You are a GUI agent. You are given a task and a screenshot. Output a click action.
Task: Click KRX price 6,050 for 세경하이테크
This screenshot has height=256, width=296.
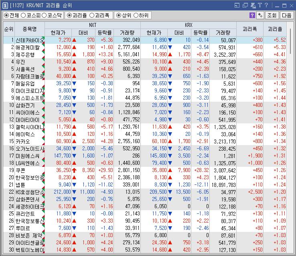tap(160, 207)
